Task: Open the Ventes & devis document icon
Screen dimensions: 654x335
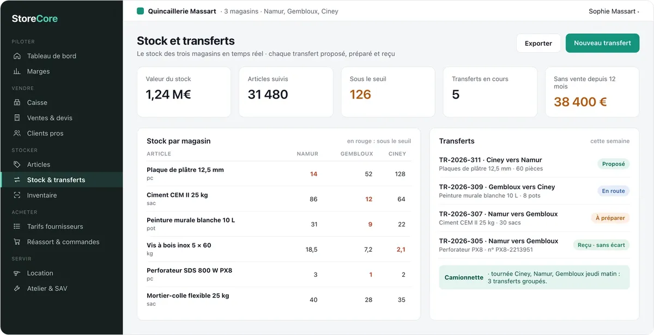Action: (17, 117)
